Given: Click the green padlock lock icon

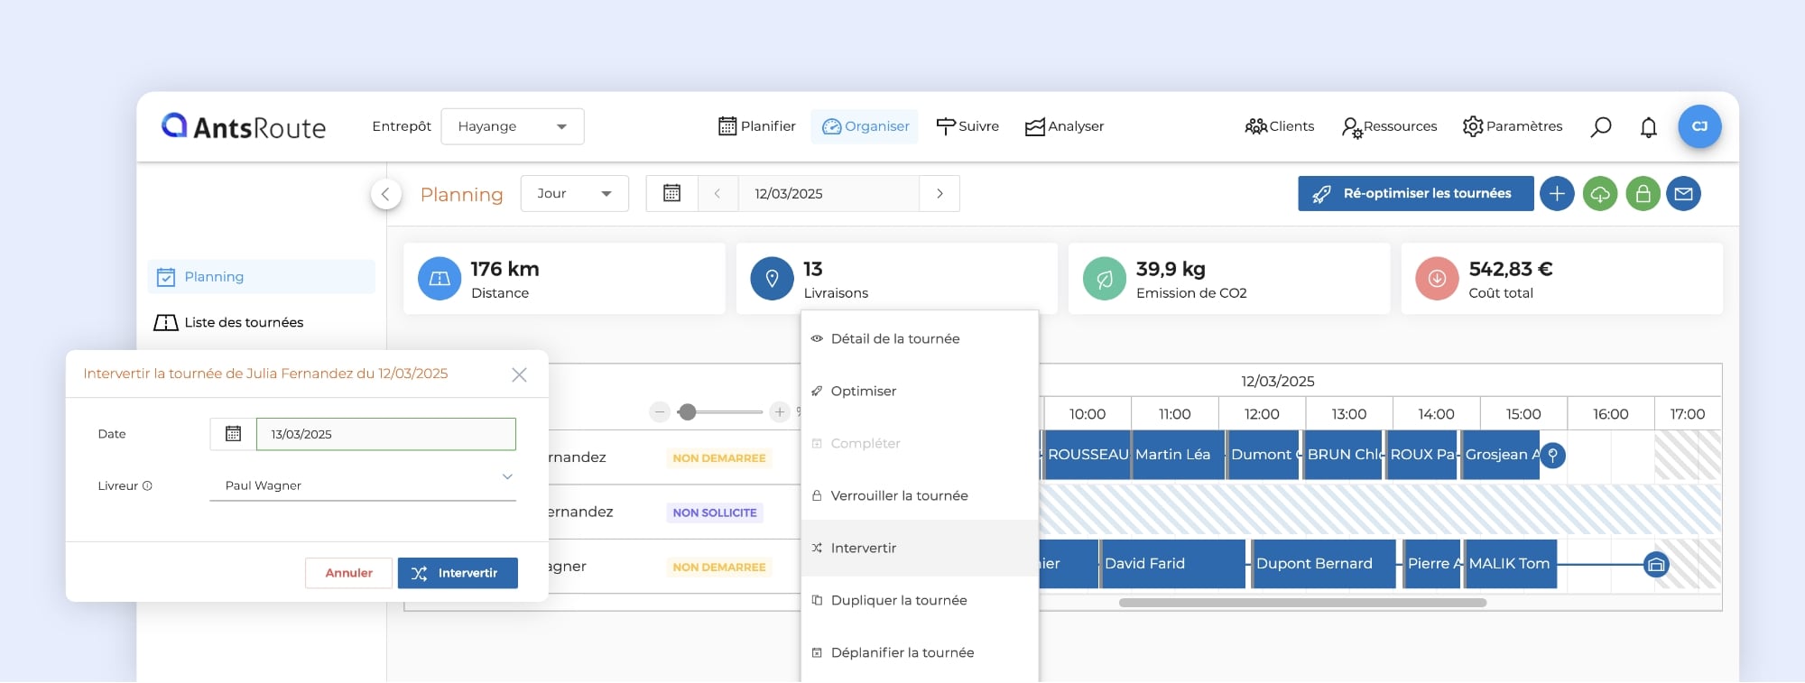Looking at the screenshot, I should point(1643,194).
